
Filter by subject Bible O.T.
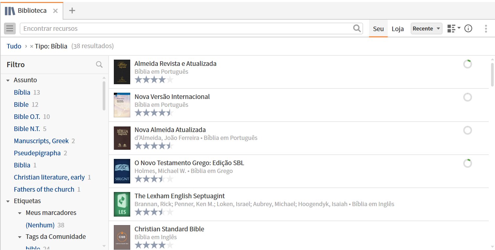click(x=27, y=117)
